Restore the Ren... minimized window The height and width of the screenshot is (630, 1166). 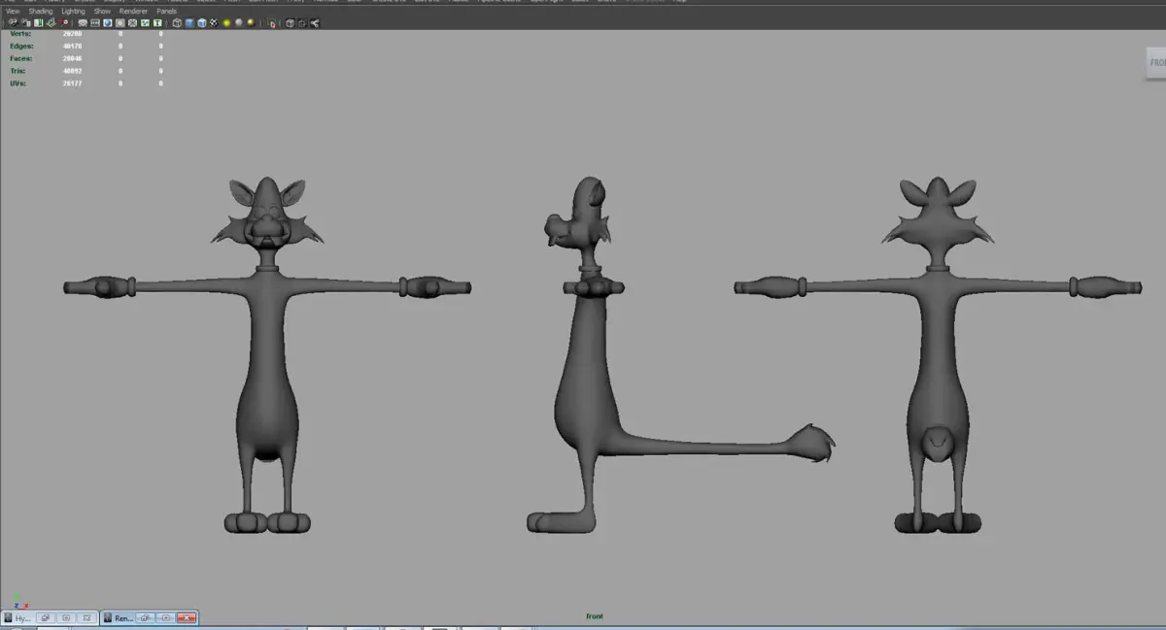click(x=145, y=618)
